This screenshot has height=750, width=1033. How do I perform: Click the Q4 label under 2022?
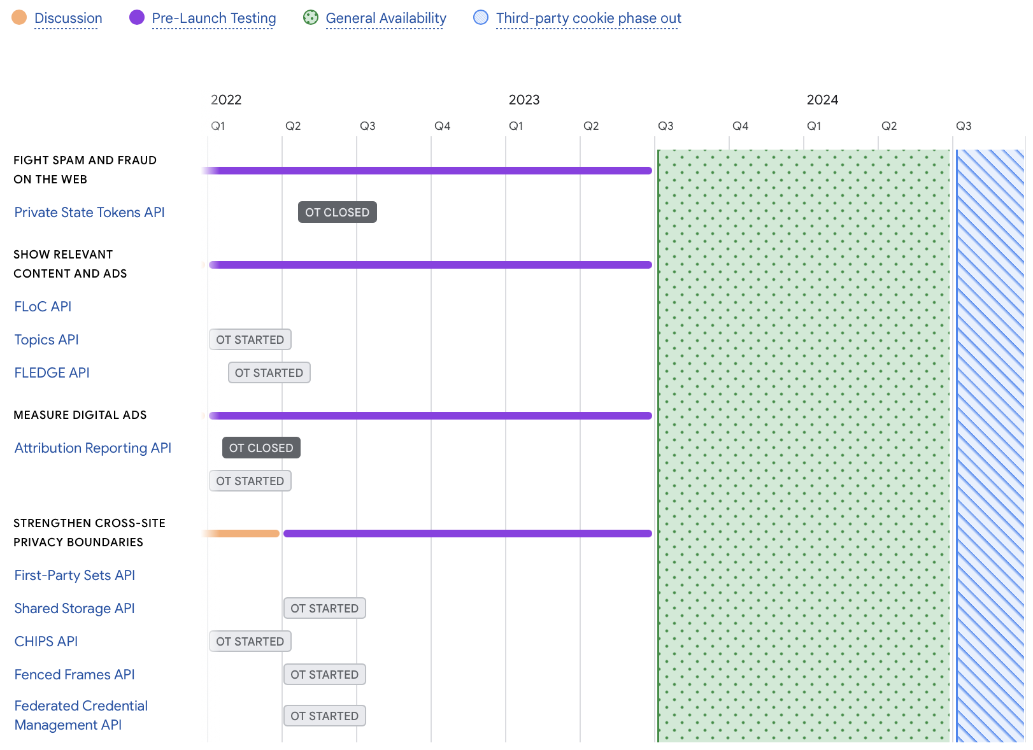[x=442, y=126]
